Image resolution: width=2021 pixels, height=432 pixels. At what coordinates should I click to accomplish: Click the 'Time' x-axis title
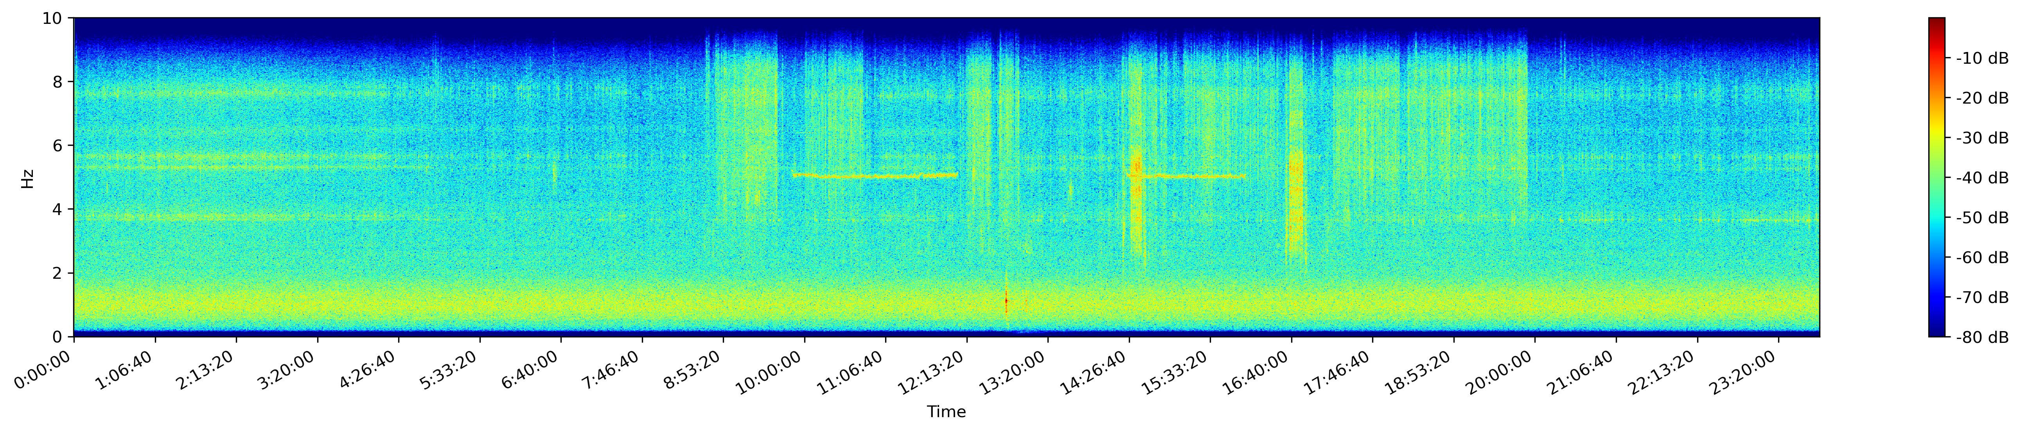(x=946, y=412)
